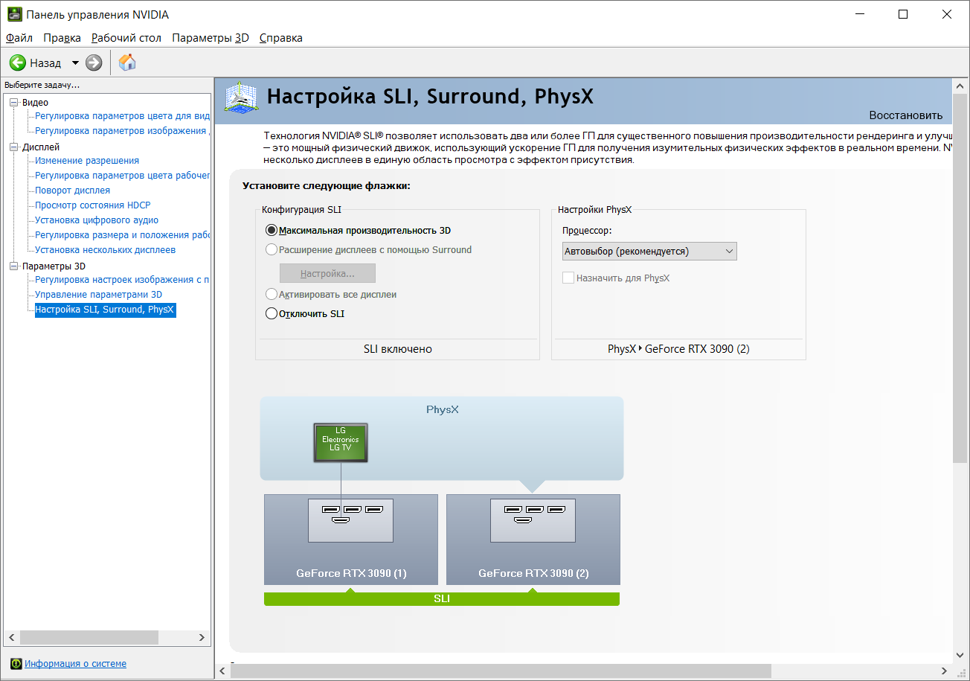The image size is (970, 681).
Task: Click the GeForce RTX 3090 (2) card graphic
Action: (x=533, y=540)
